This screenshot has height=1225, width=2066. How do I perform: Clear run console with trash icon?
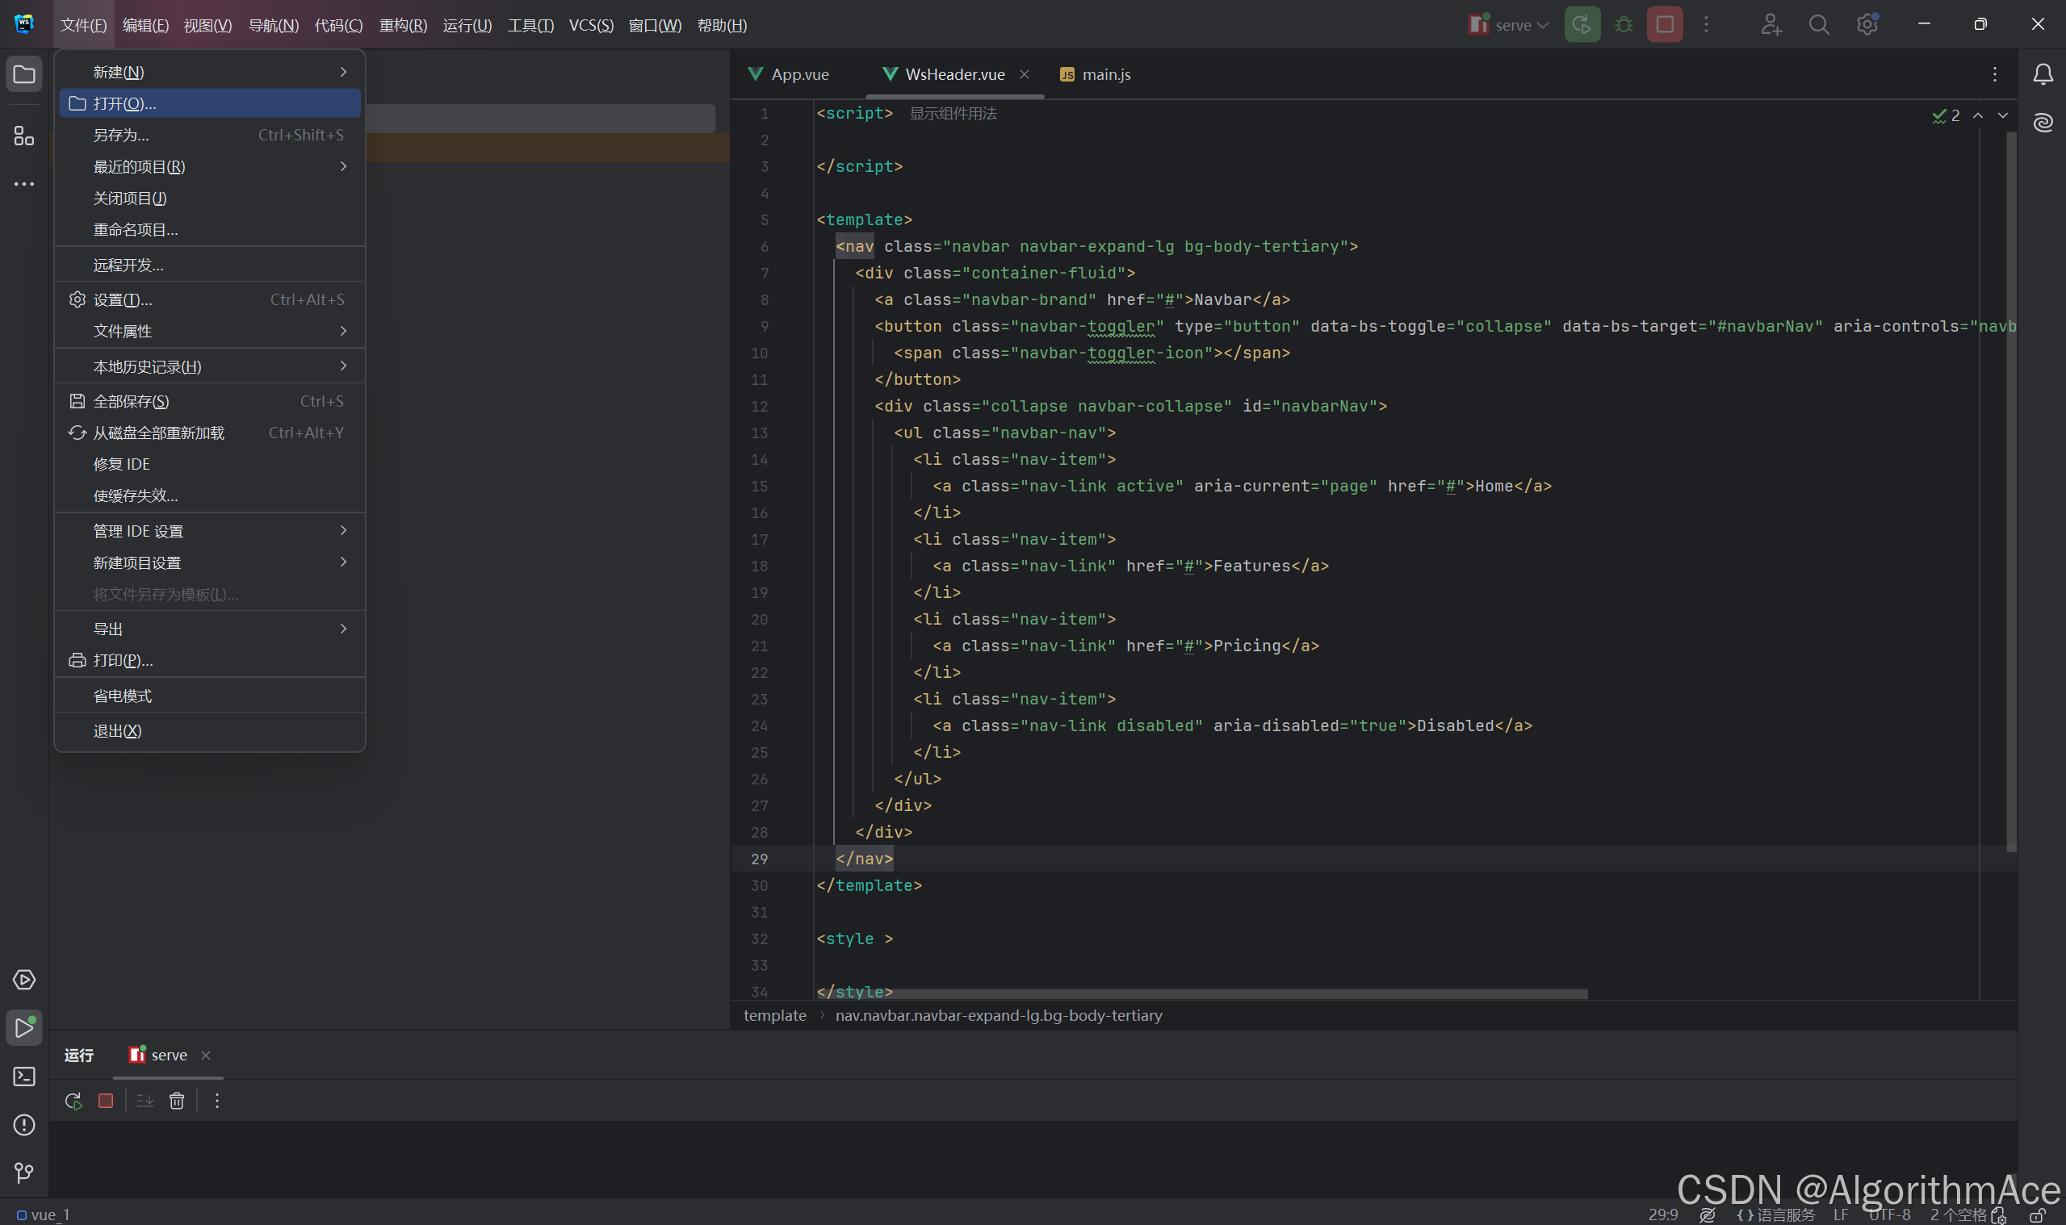(x=177, y=1101)
